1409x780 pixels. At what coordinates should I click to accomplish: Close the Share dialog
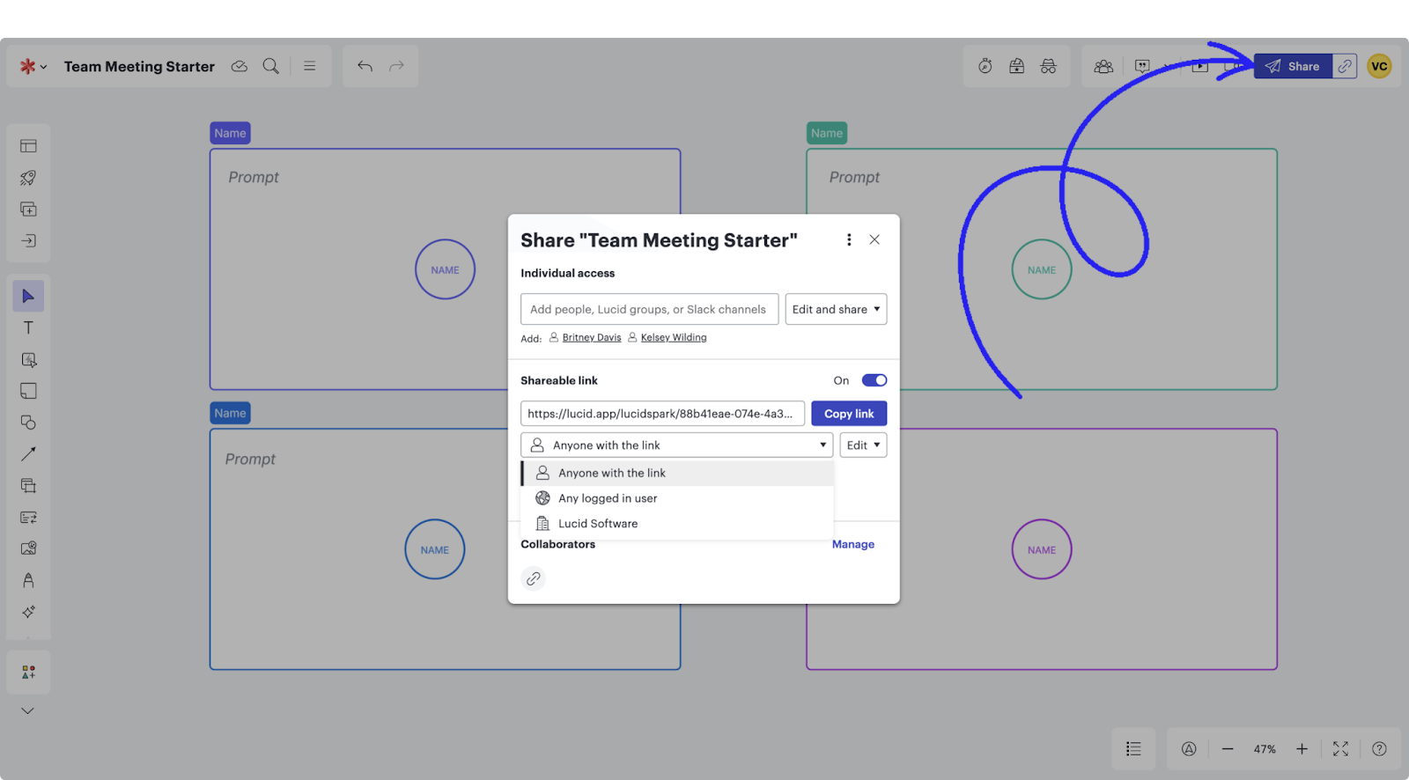(874, 239)
